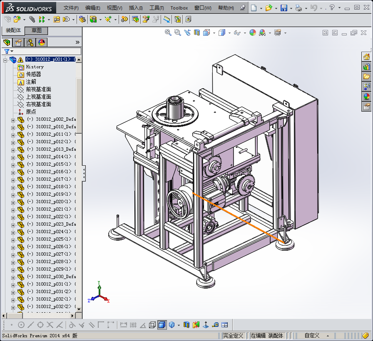Viewport: 373px width, 341px height.
Task: Open the Toolbox menu
Action: [x=179, y=8]
